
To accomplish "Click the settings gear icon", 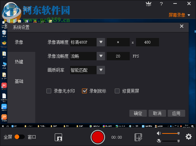I will [x=189, y=137].
